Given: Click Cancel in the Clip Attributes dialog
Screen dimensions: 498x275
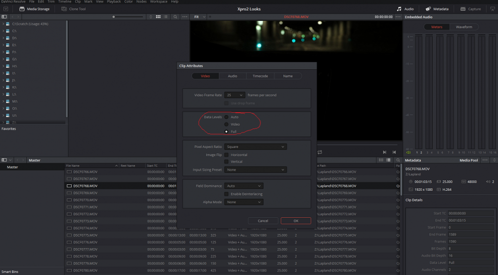Looking at the screenshot, I should [x=263, y=221].
